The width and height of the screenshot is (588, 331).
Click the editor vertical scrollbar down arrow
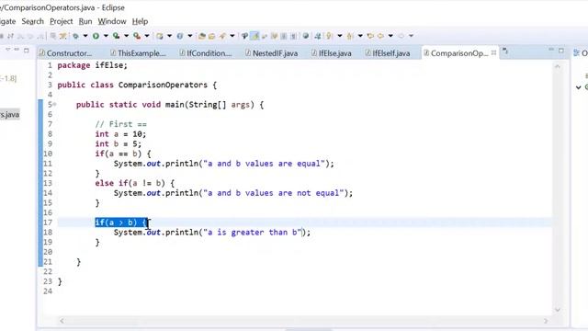pyautogui.click(x=558, y=310)
